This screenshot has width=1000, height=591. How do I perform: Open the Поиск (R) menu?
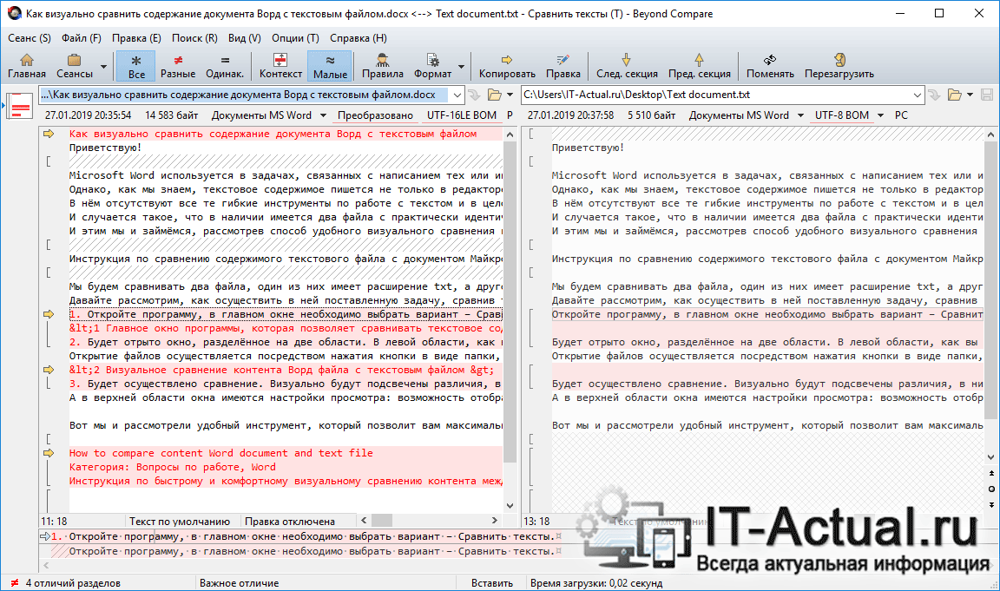click(194, 38)
